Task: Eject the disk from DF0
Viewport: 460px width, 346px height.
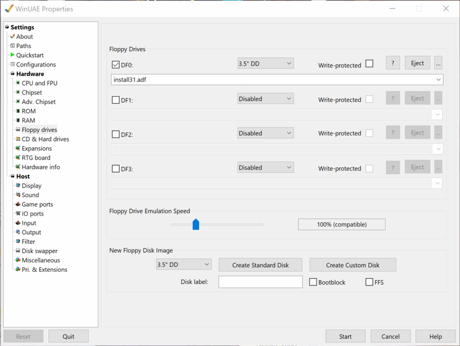Action: (417, 63)
